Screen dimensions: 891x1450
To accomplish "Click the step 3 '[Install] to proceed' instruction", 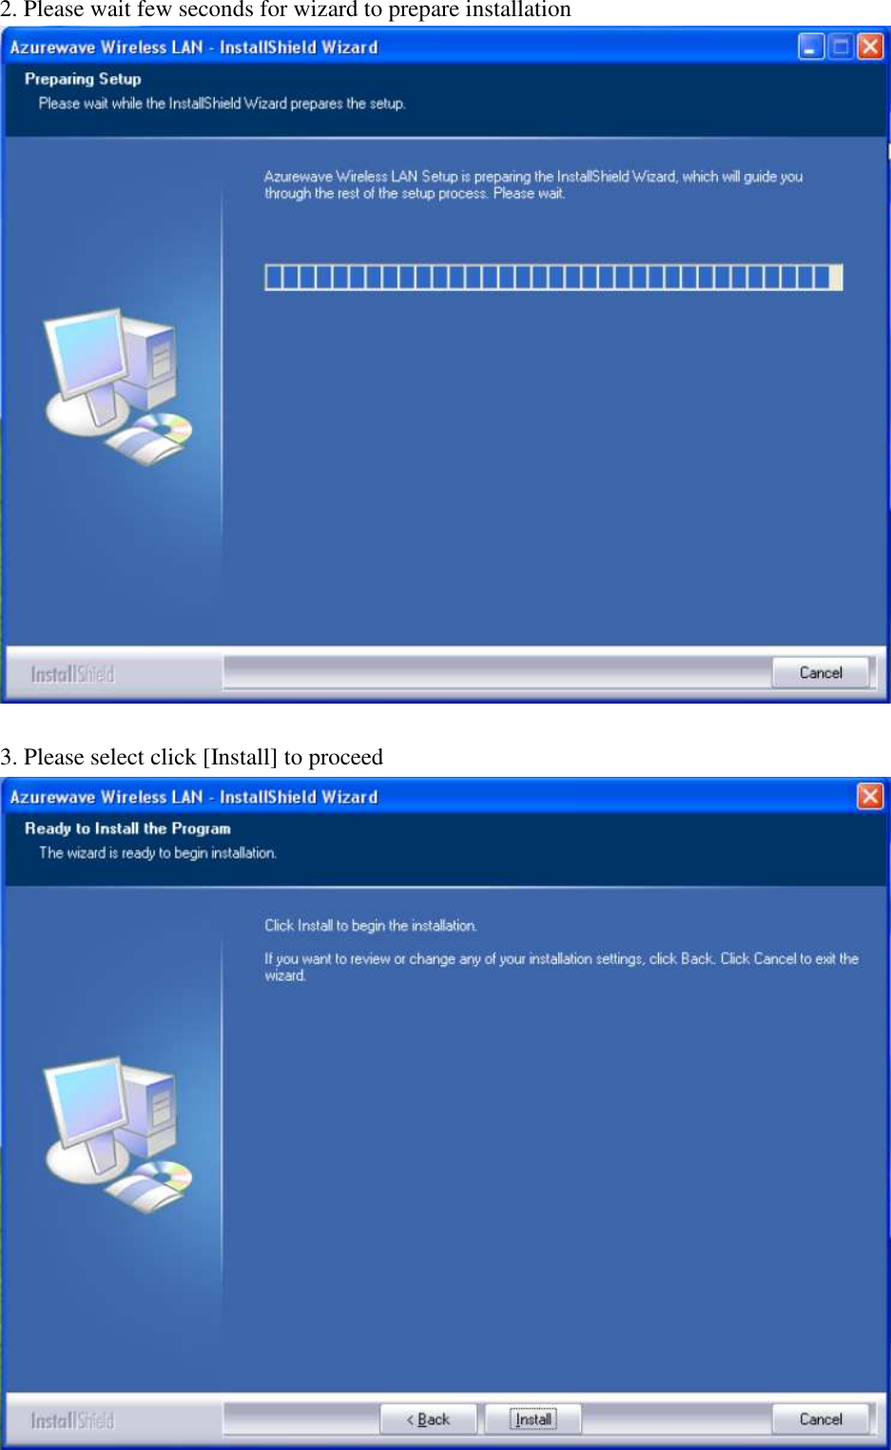I will (192, 757).
